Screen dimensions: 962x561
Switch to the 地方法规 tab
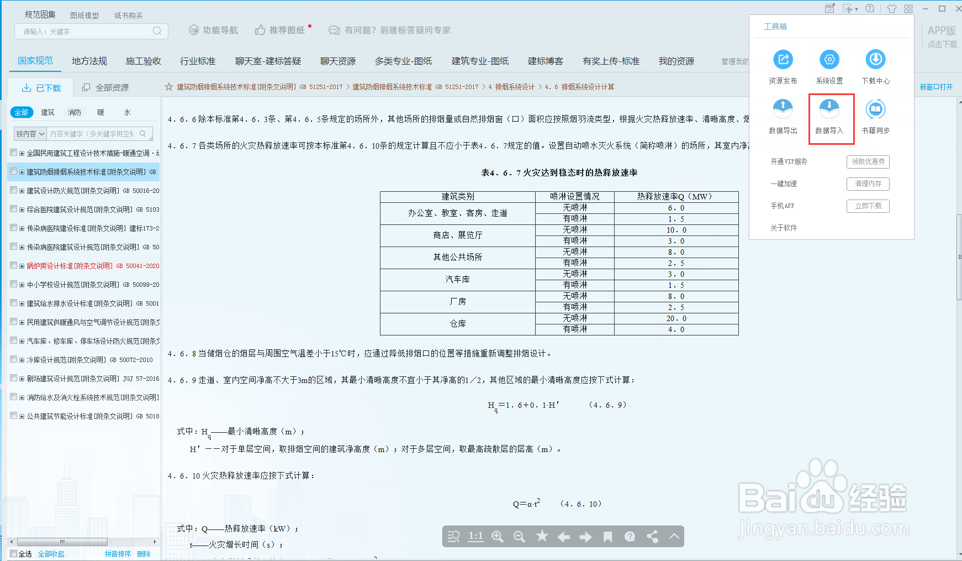click(88, 61)
